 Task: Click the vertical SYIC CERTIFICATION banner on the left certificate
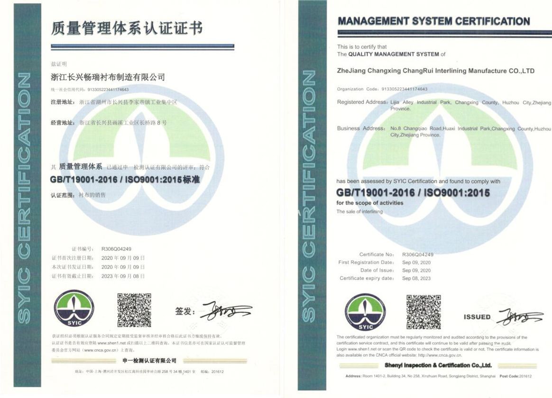24,199
